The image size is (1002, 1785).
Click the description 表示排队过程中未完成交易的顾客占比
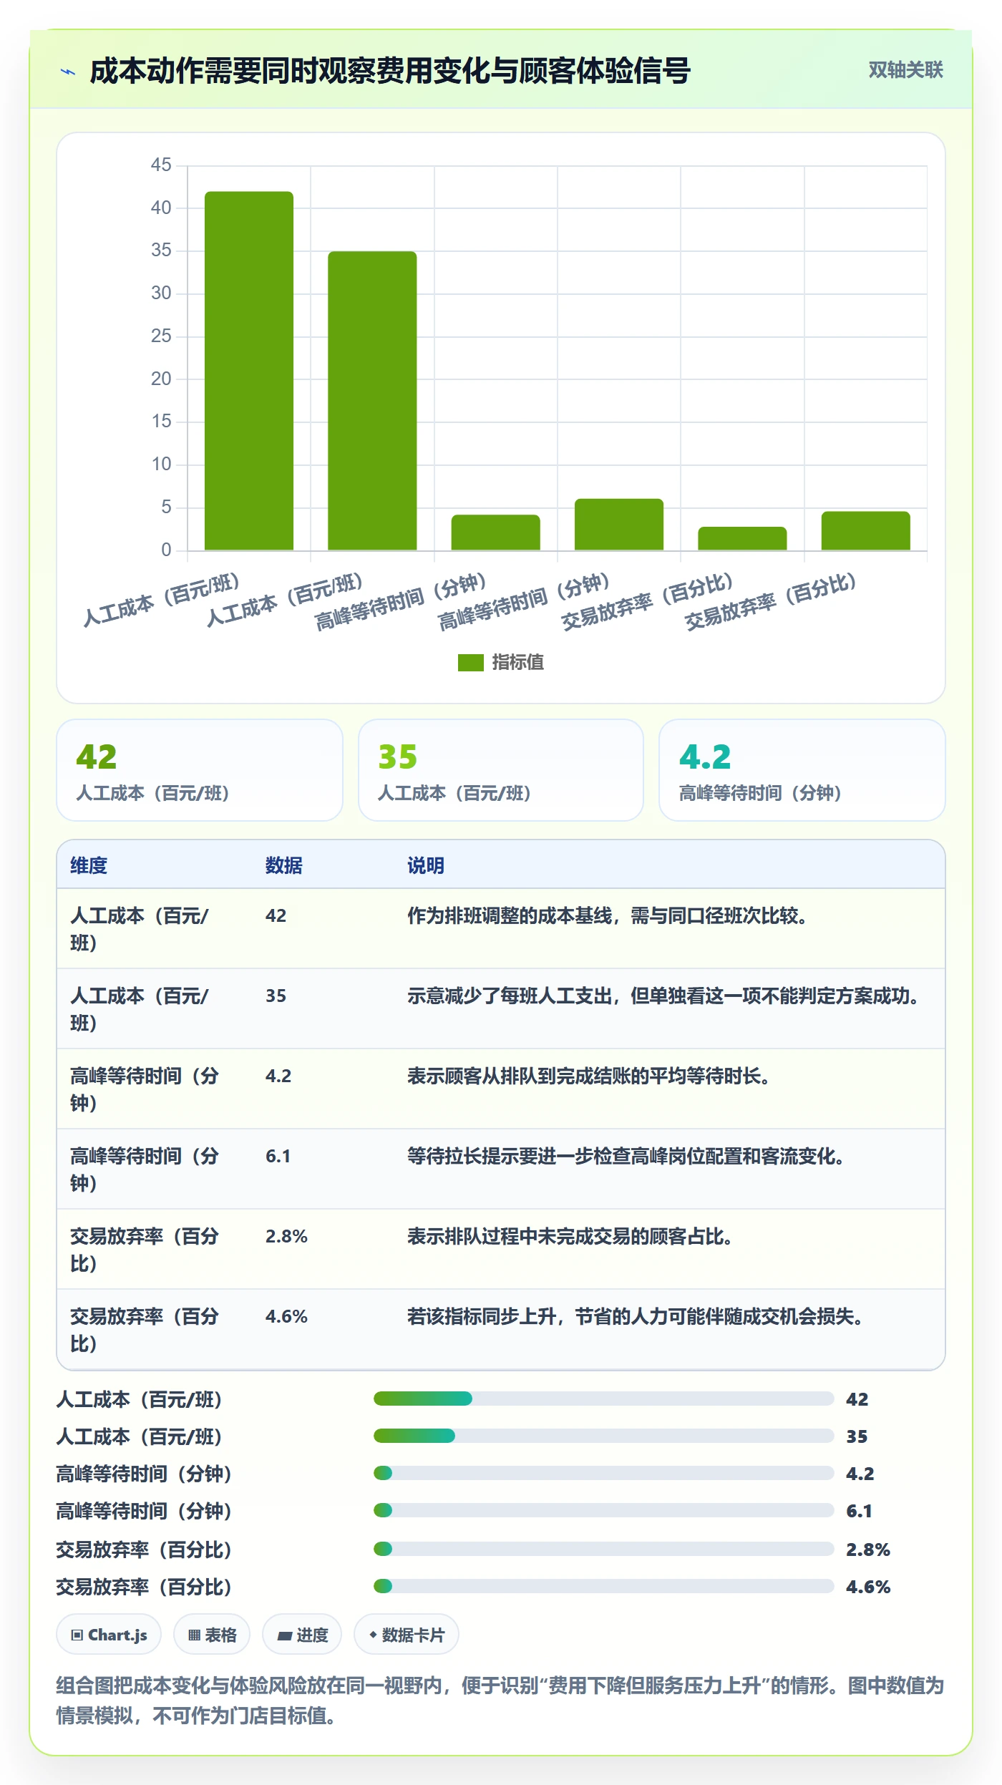(570, 1236)
